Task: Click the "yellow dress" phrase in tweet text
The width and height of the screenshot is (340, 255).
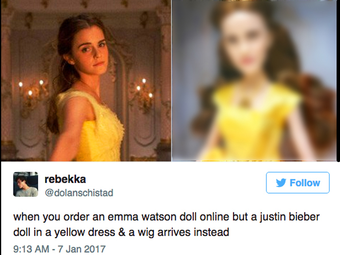Action: pos(84,232)
